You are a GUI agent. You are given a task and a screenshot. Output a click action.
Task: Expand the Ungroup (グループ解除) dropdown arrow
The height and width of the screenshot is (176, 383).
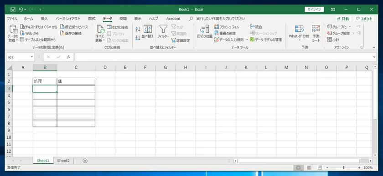tap(353, 33)
